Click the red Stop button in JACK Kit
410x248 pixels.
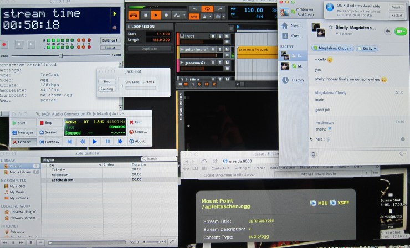tap(50, 123)
